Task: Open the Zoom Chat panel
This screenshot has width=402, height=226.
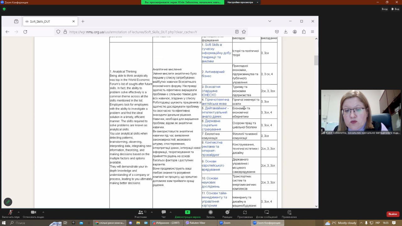Action: tap(163, 213)
